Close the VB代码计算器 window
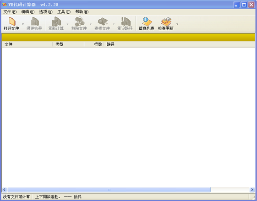The width and height of the screenshot is (257, 201). 251,5
